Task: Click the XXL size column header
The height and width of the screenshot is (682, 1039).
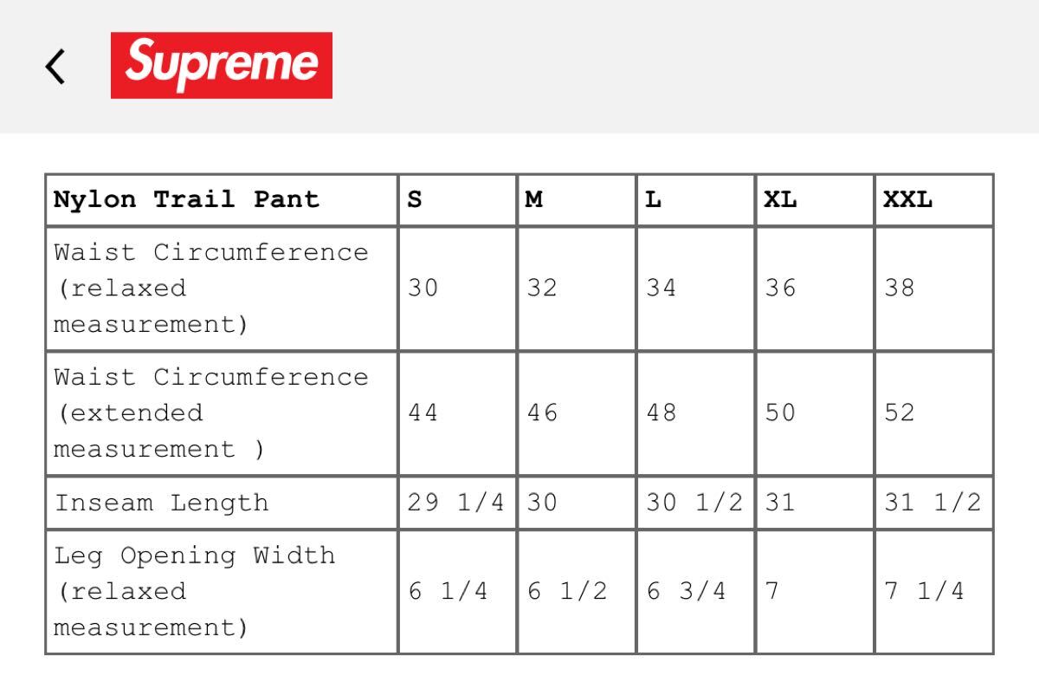Action: (933, 200)
